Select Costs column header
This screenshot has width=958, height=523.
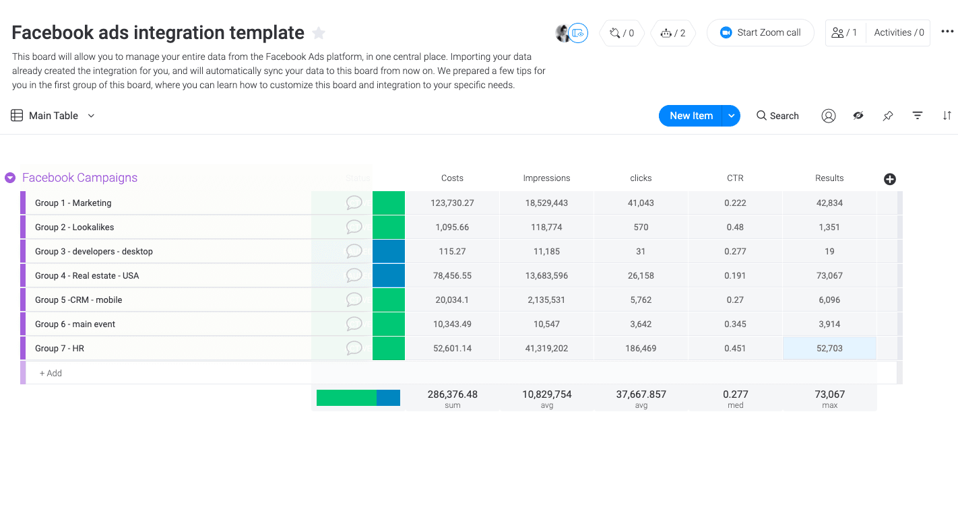[x=452, y=178]
